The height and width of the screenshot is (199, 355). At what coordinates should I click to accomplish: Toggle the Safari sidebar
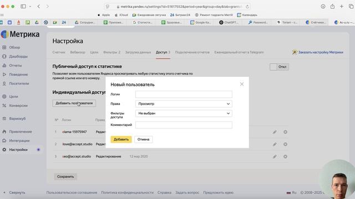coord(23,7)
